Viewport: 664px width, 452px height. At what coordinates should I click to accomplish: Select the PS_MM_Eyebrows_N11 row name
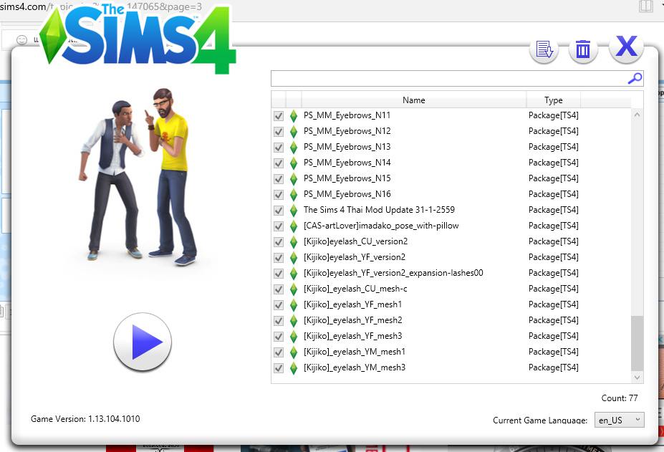point(347,115)
